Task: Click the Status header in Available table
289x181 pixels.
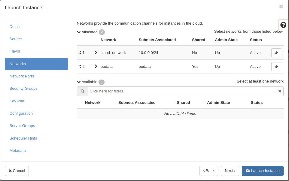Action: coord(257,103)
